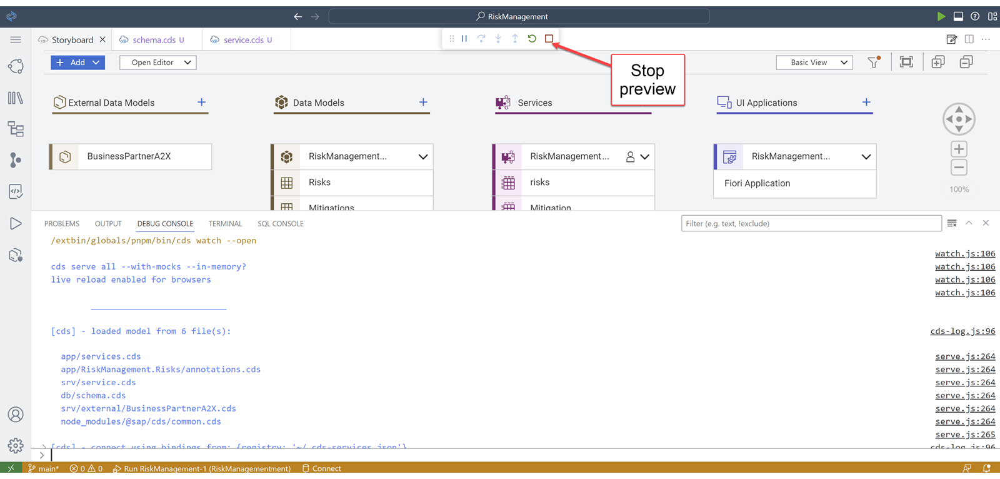
Task: Pause the debug session
Action: coord(464,39)
